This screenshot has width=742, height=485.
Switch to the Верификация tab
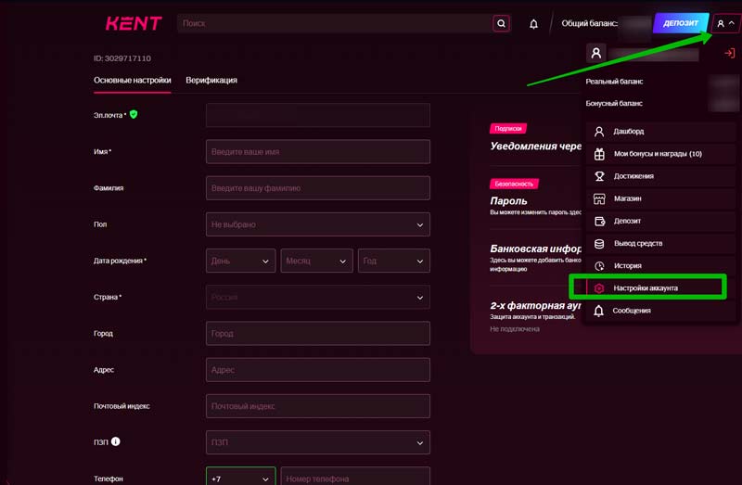pos(211,80)
